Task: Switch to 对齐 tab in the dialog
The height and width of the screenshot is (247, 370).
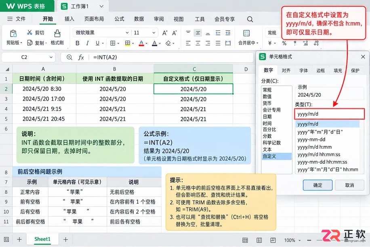Action: [286, 70]
